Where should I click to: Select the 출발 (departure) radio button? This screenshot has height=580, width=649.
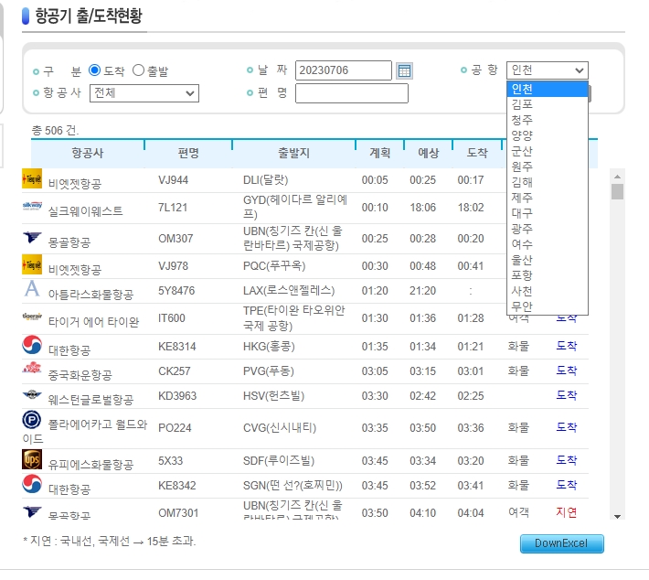[x=138, y=70]
